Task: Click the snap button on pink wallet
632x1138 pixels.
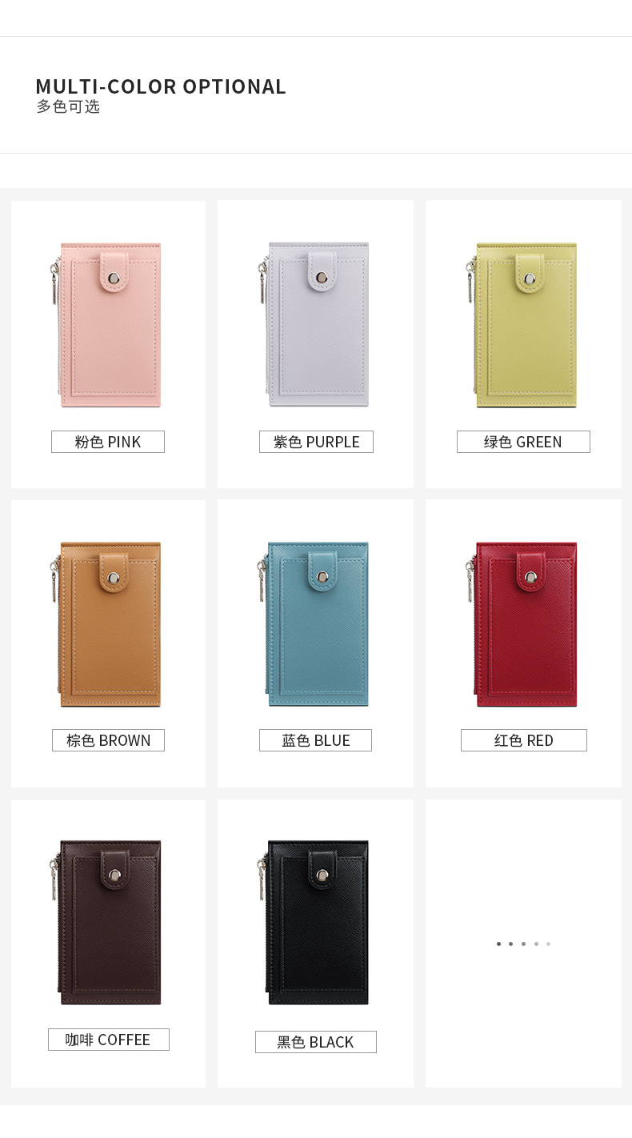Action: click(x=113, y=277)
